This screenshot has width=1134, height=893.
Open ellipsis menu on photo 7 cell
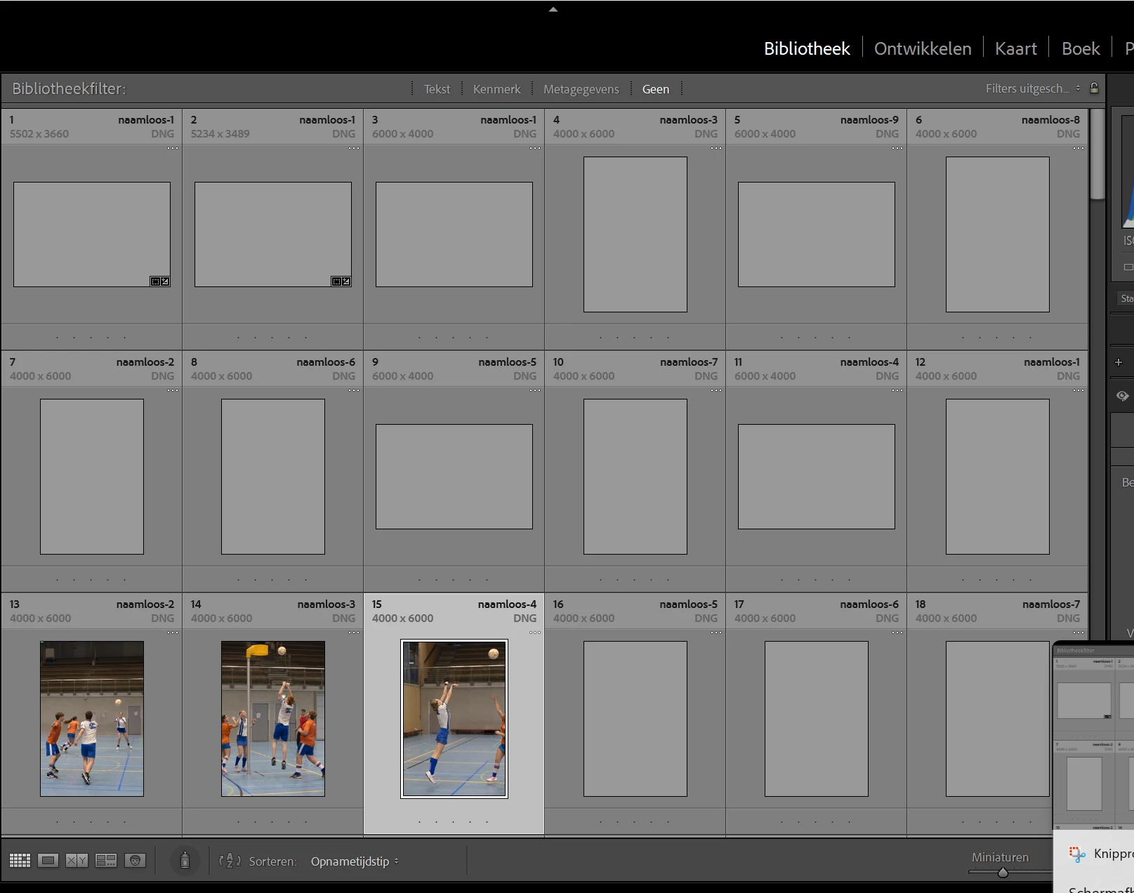[x=173, y=390]
